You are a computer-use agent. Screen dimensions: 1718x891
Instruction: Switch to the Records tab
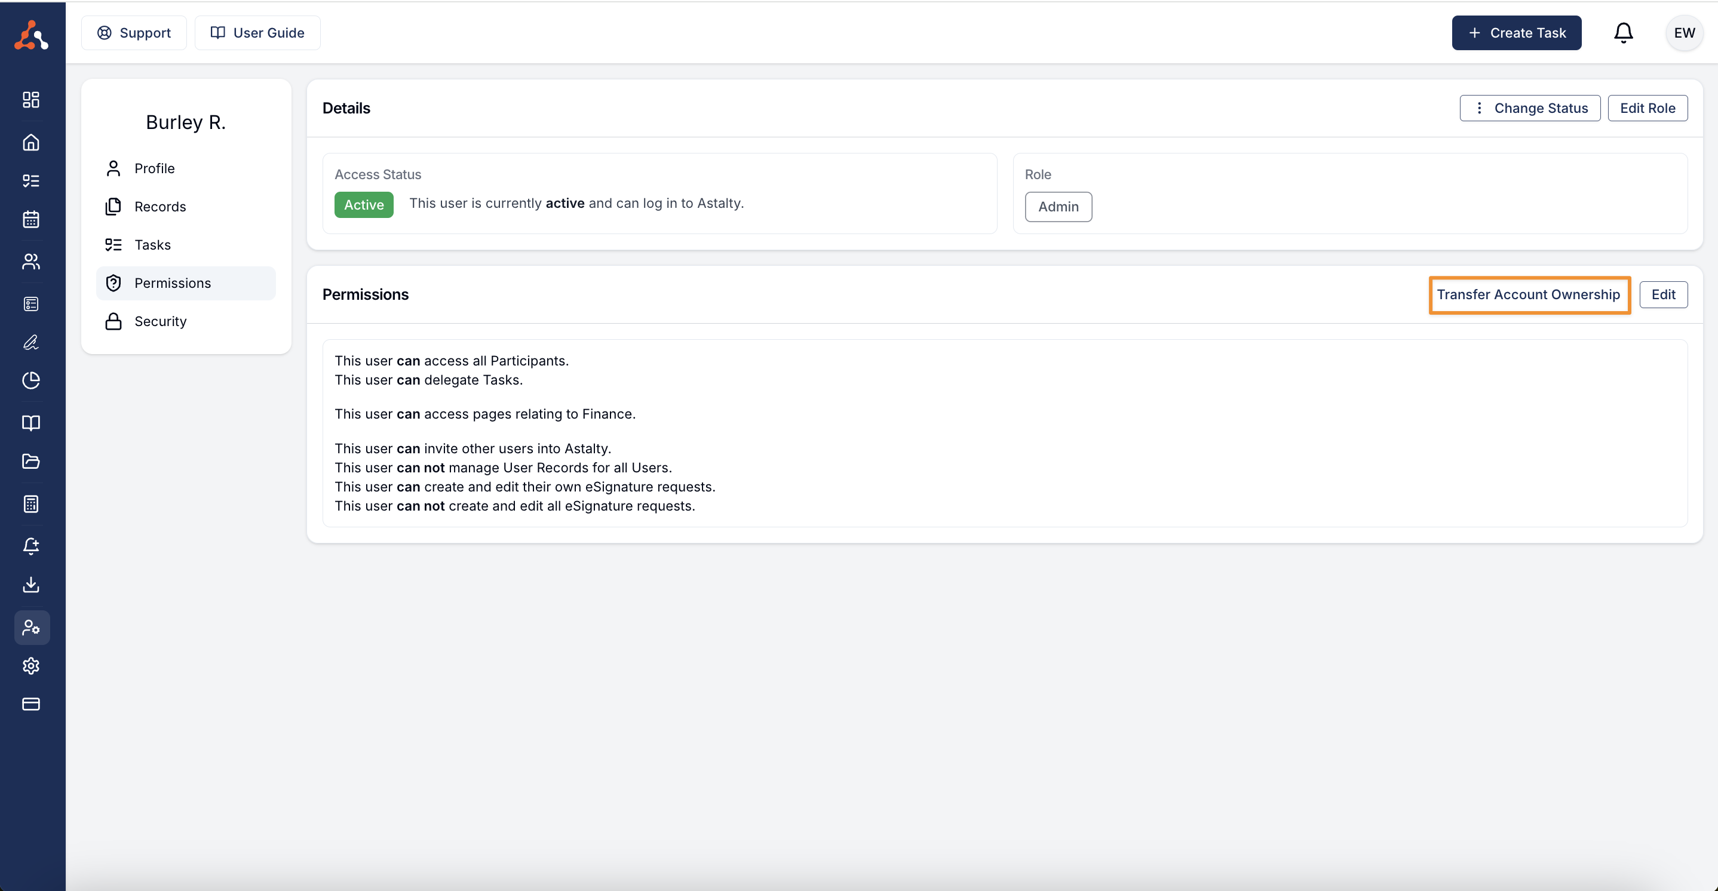160,207
